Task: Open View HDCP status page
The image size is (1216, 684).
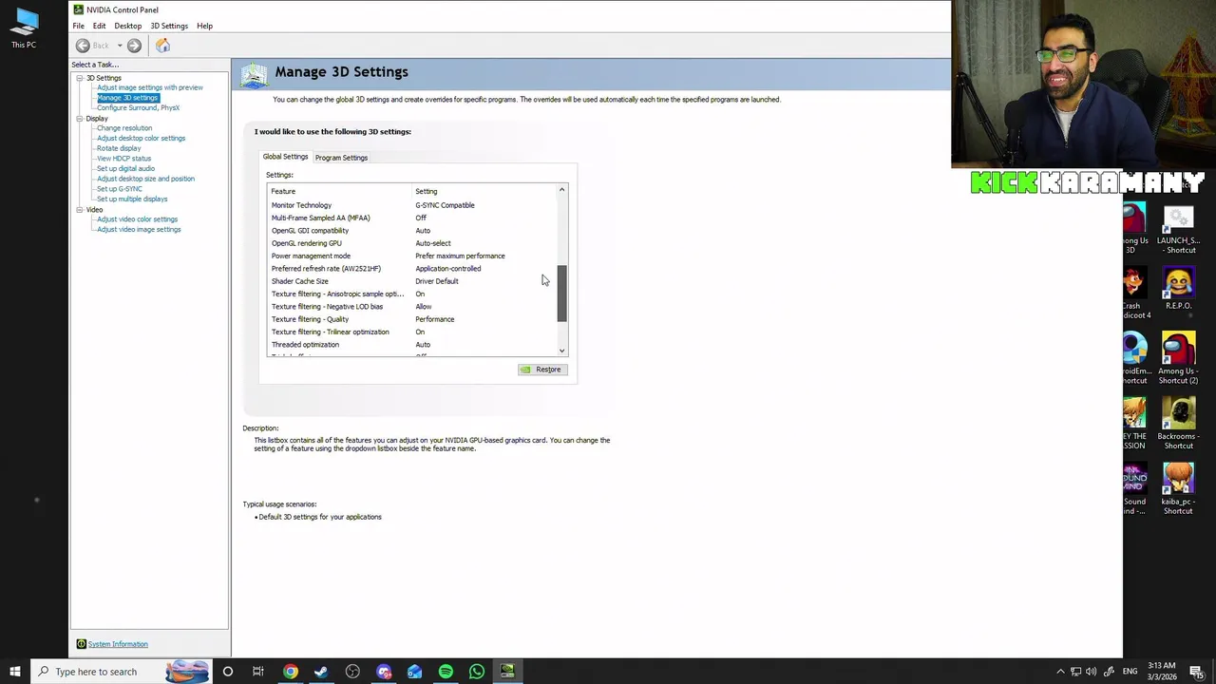Action: (x=123, y=159)
